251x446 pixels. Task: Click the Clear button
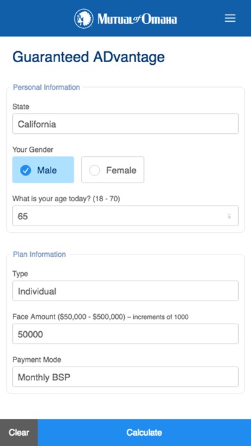[19, 433]
